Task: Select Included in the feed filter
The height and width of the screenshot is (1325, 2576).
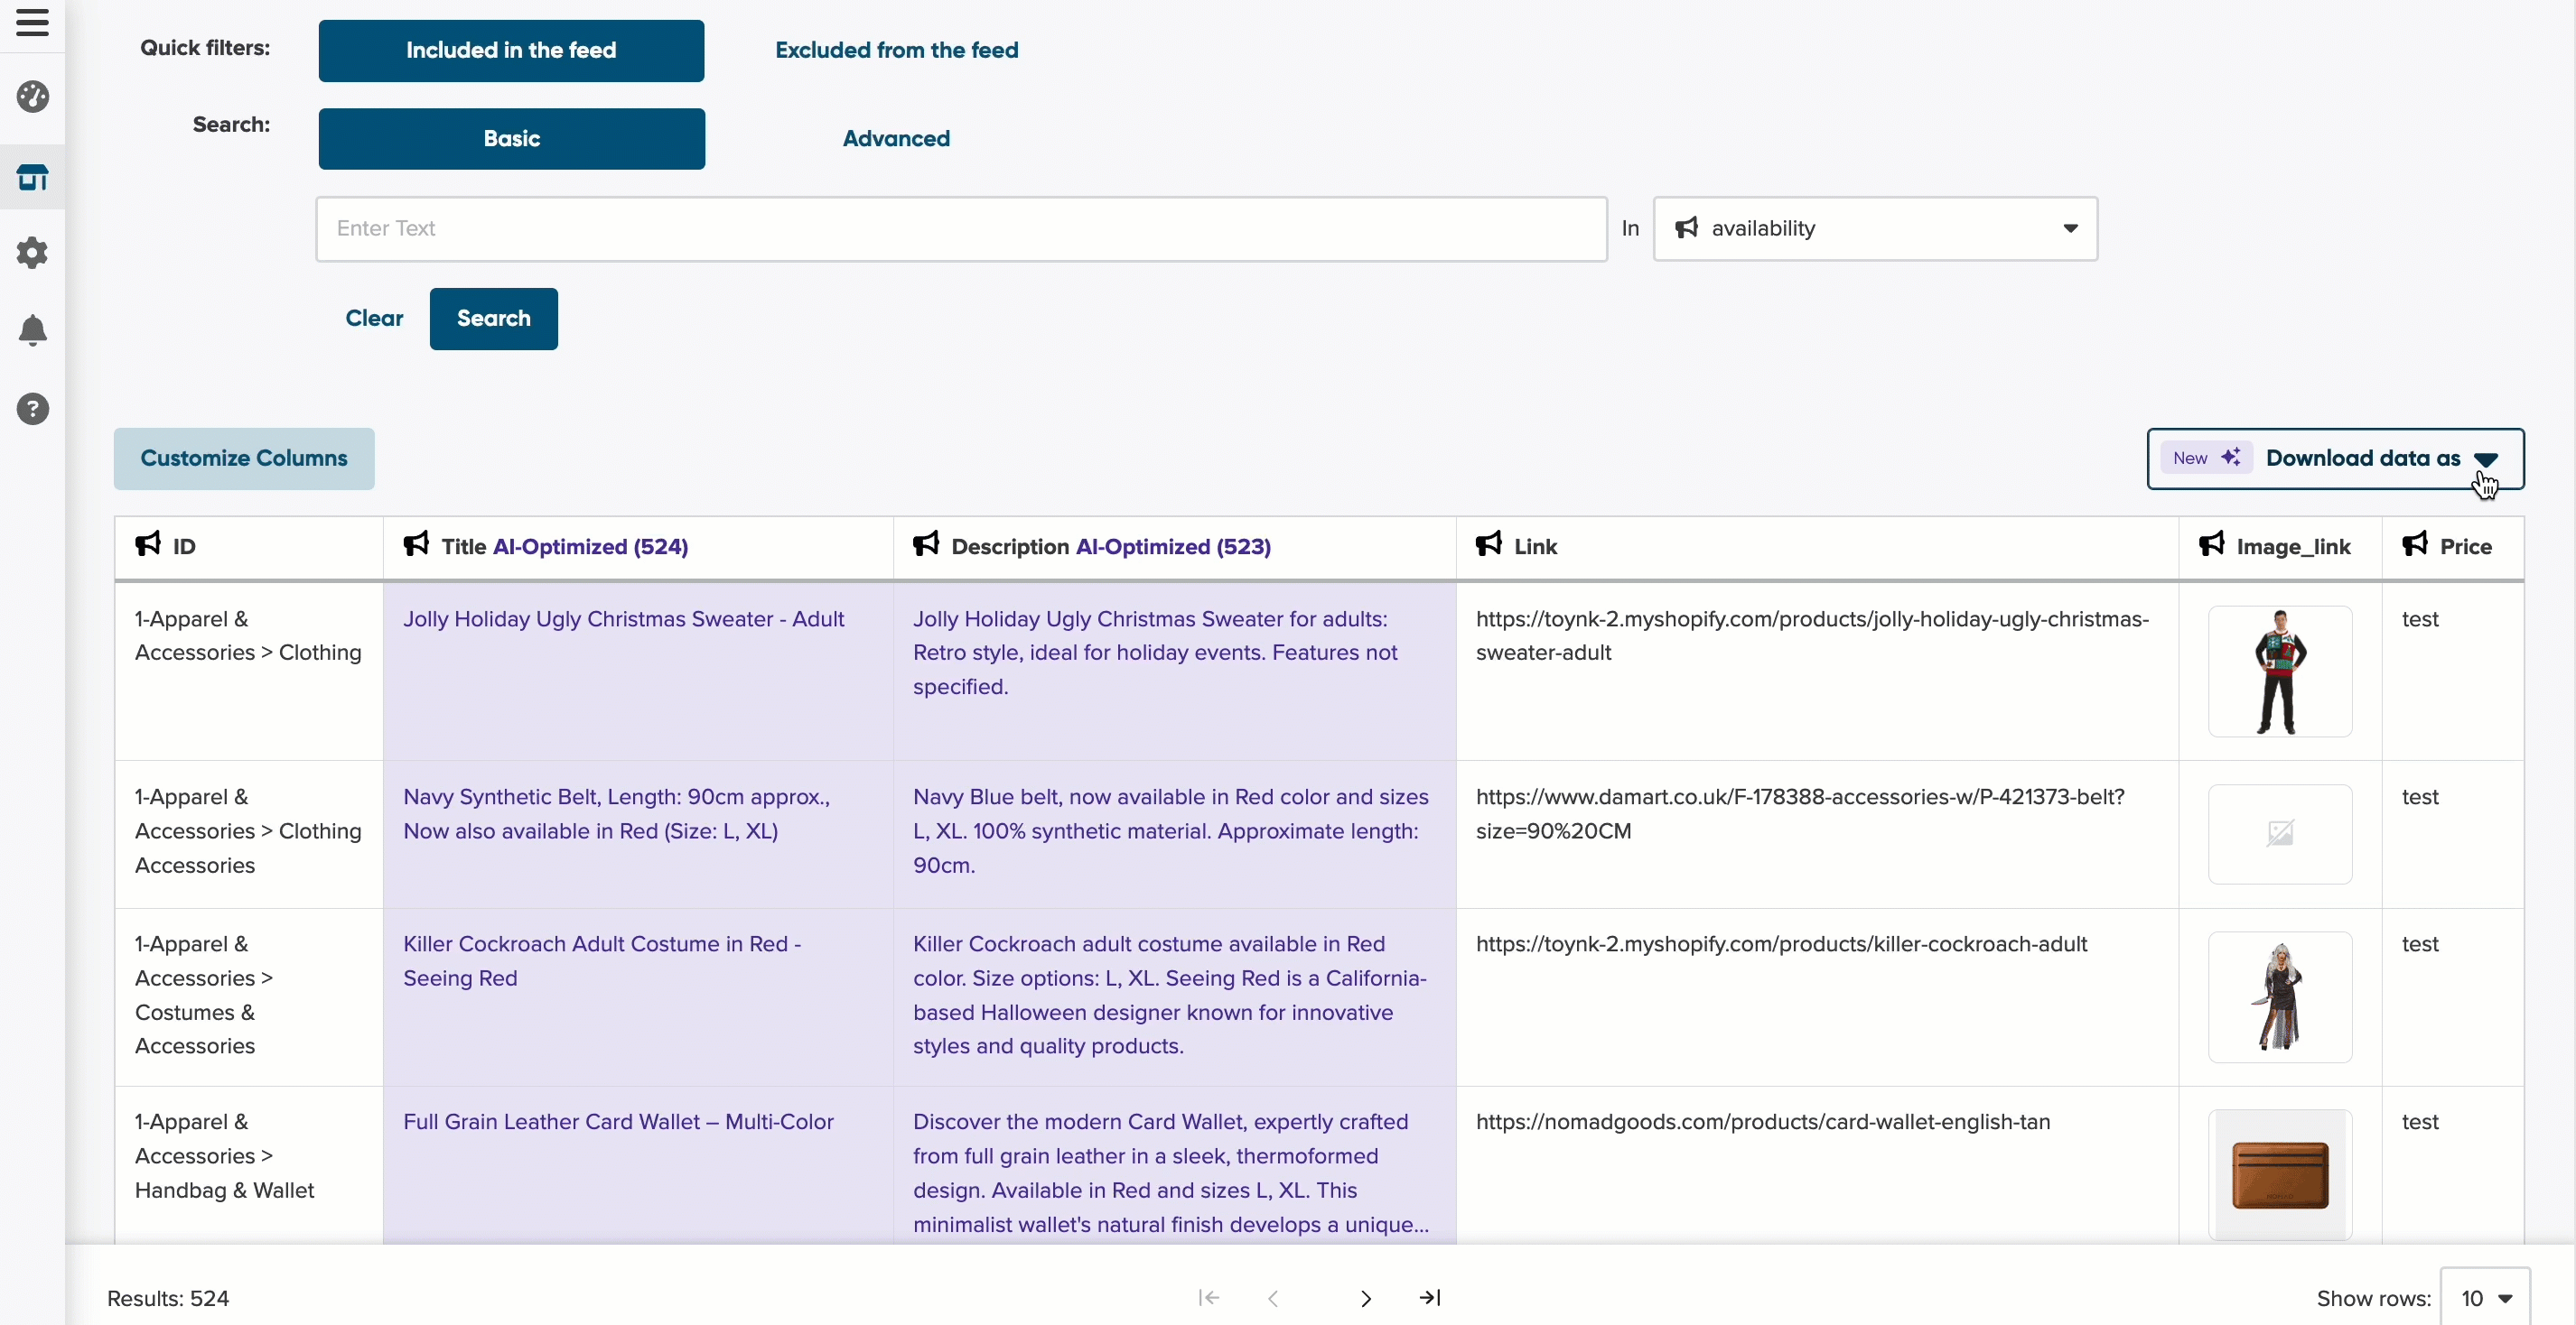Action: click(511, 51)
